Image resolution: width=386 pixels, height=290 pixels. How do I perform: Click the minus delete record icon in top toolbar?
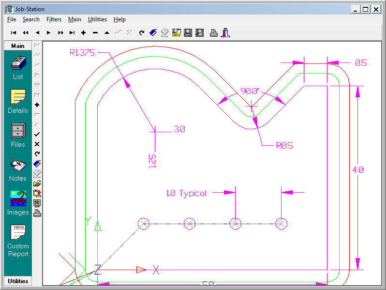click(95, 32)
